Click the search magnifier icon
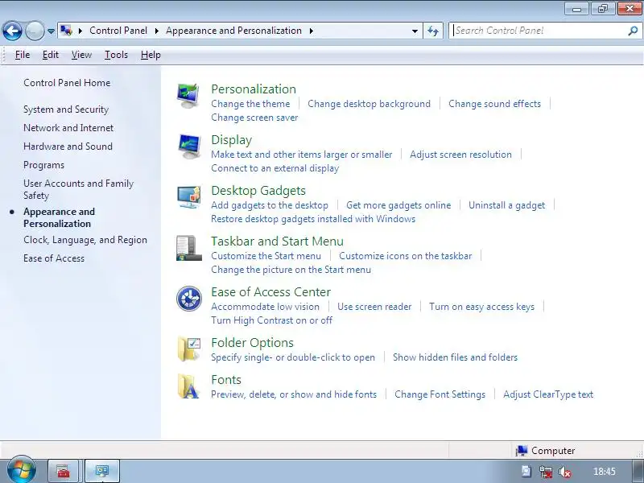 (x=633, y=31)
